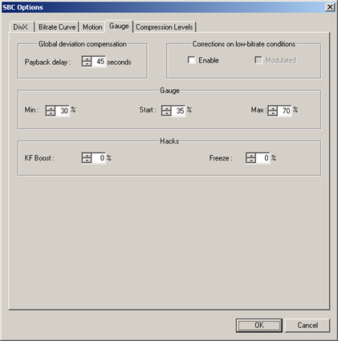Switch to the DivX tab
Screen dimensions: 338x341
tap(21, 27)
